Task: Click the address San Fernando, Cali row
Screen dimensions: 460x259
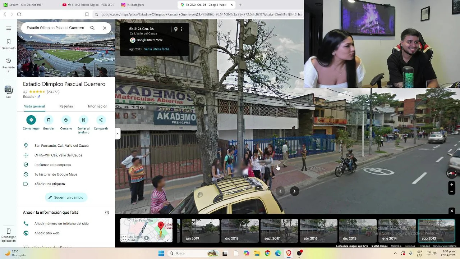Action: (x=66, y=146)
